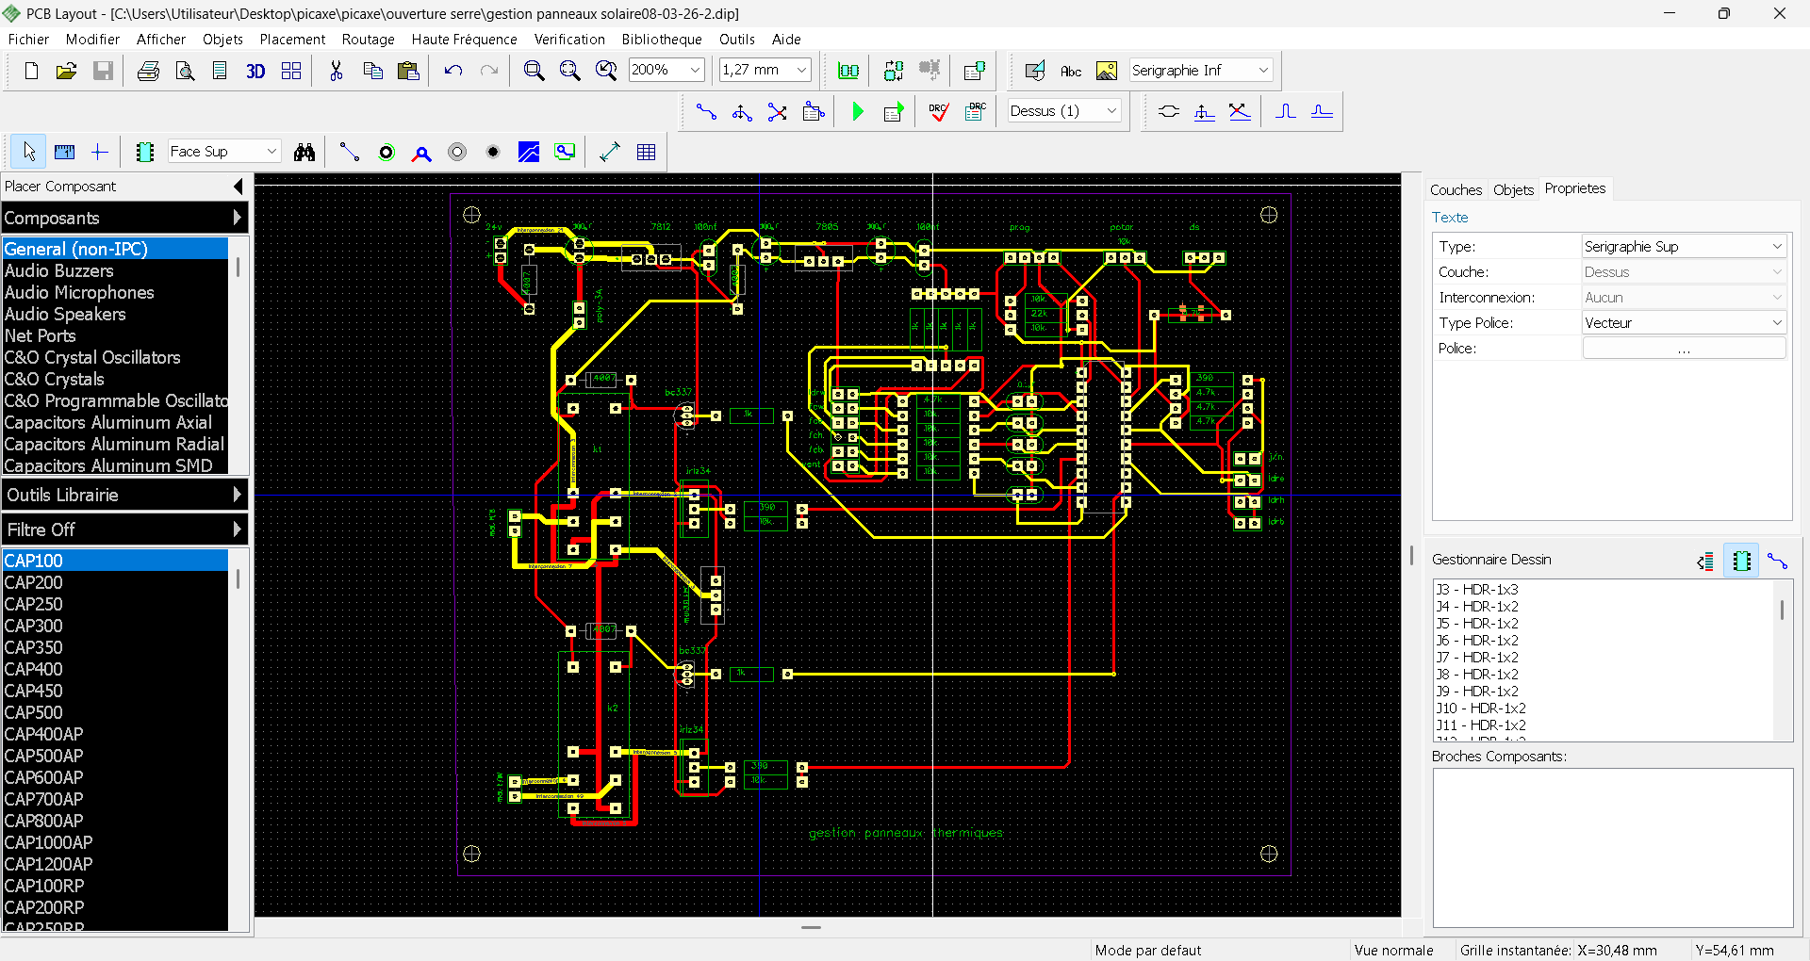This screenshot has width=1810, height=961.
Task: Toggle components view in Gestionnaire Dessin
Action: [x=1741, y=562]
